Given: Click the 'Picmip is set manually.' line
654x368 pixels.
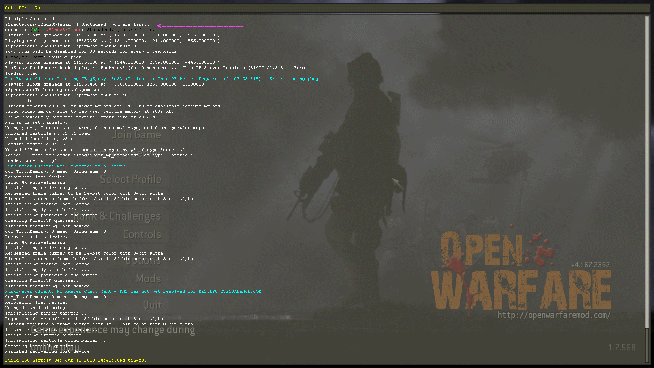Looking at the screenshot, I should [x=36, y=122].
